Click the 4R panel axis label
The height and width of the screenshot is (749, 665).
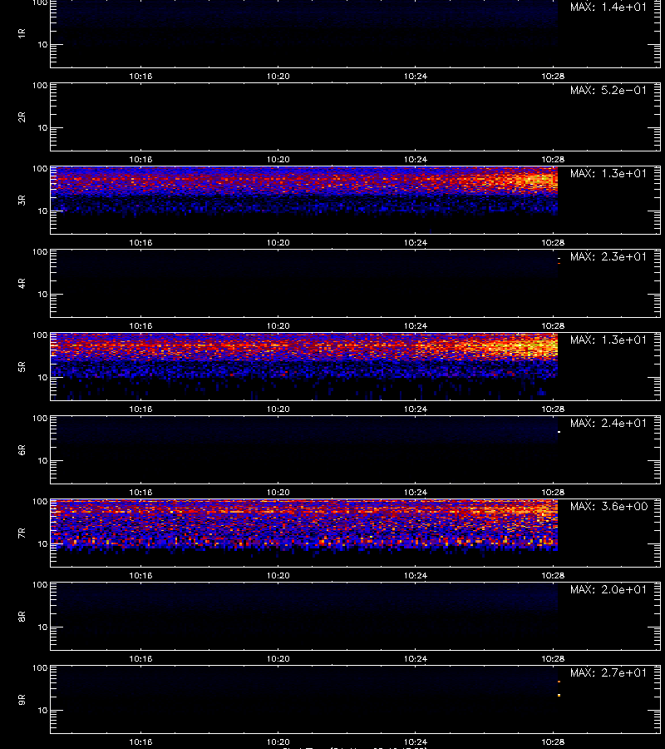[x=22, y=283]
